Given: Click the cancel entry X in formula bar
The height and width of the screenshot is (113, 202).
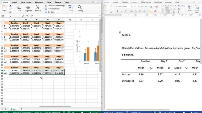Looking at the screenshot, I should pyautogui.click(x=15, y=16).
